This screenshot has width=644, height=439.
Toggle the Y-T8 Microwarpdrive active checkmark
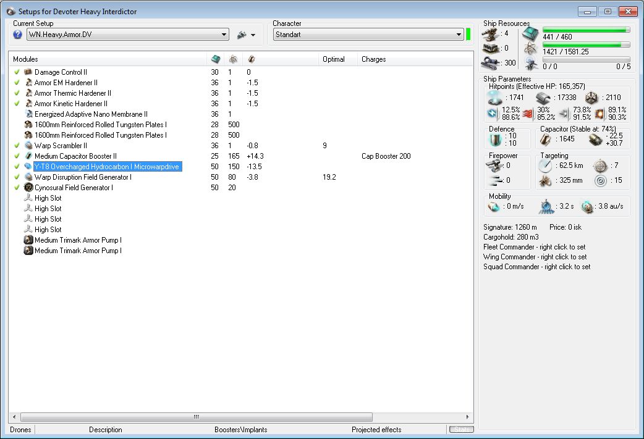[x=17, y=167]
